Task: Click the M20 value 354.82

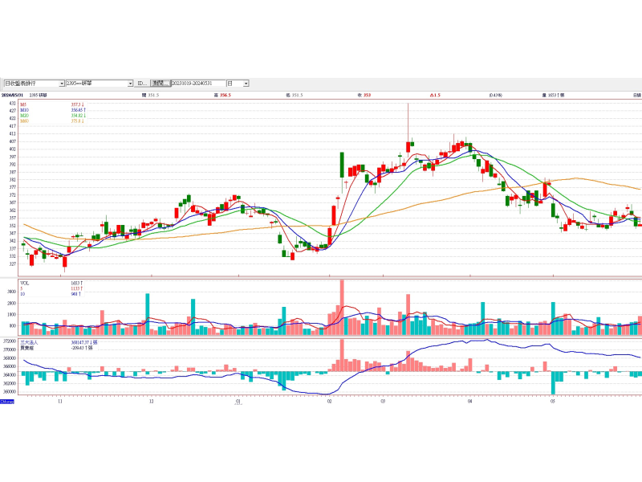Action: [x=77, y=116]
